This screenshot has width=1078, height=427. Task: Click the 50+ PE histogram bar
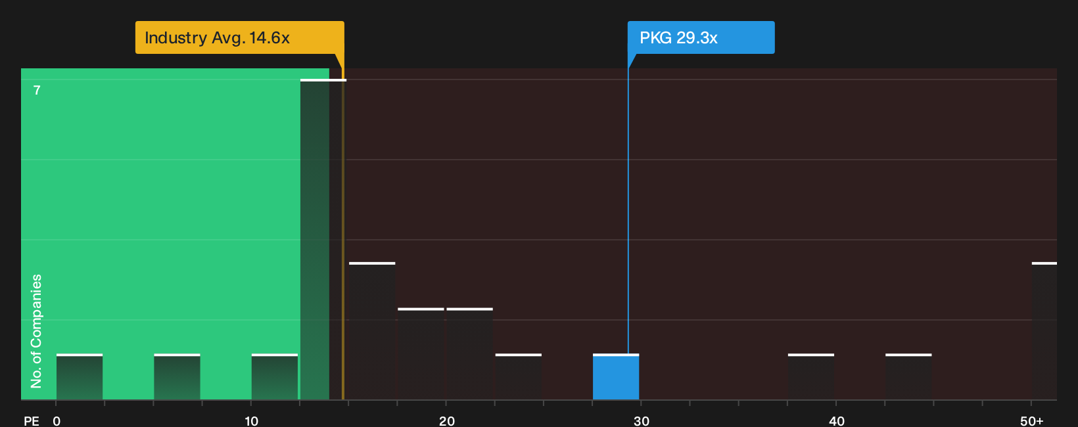pyautogui.click(x=1044, y=331)
